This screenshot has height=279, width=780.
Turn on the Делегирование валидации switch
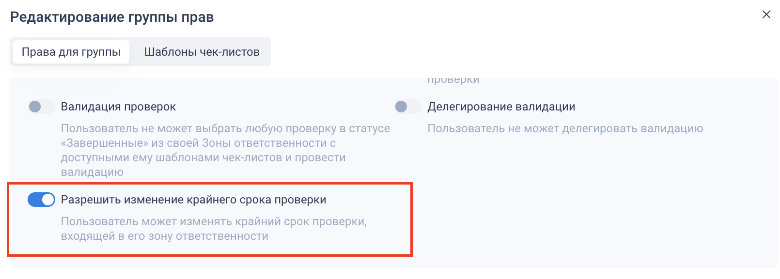(408, 107)
